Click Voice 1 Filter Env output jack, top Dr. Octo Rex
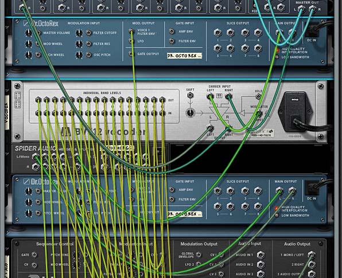Image resolution: width=342 pixels, height=278 pixels. click(131, 31)
